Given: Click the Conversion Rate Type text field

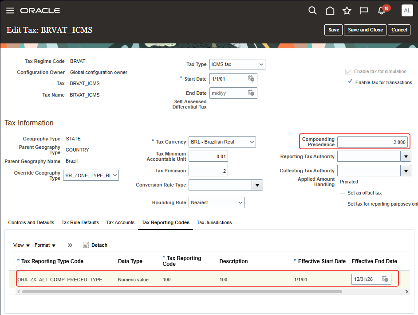Looking at the screenshot, I should click(x=220, y=185).
